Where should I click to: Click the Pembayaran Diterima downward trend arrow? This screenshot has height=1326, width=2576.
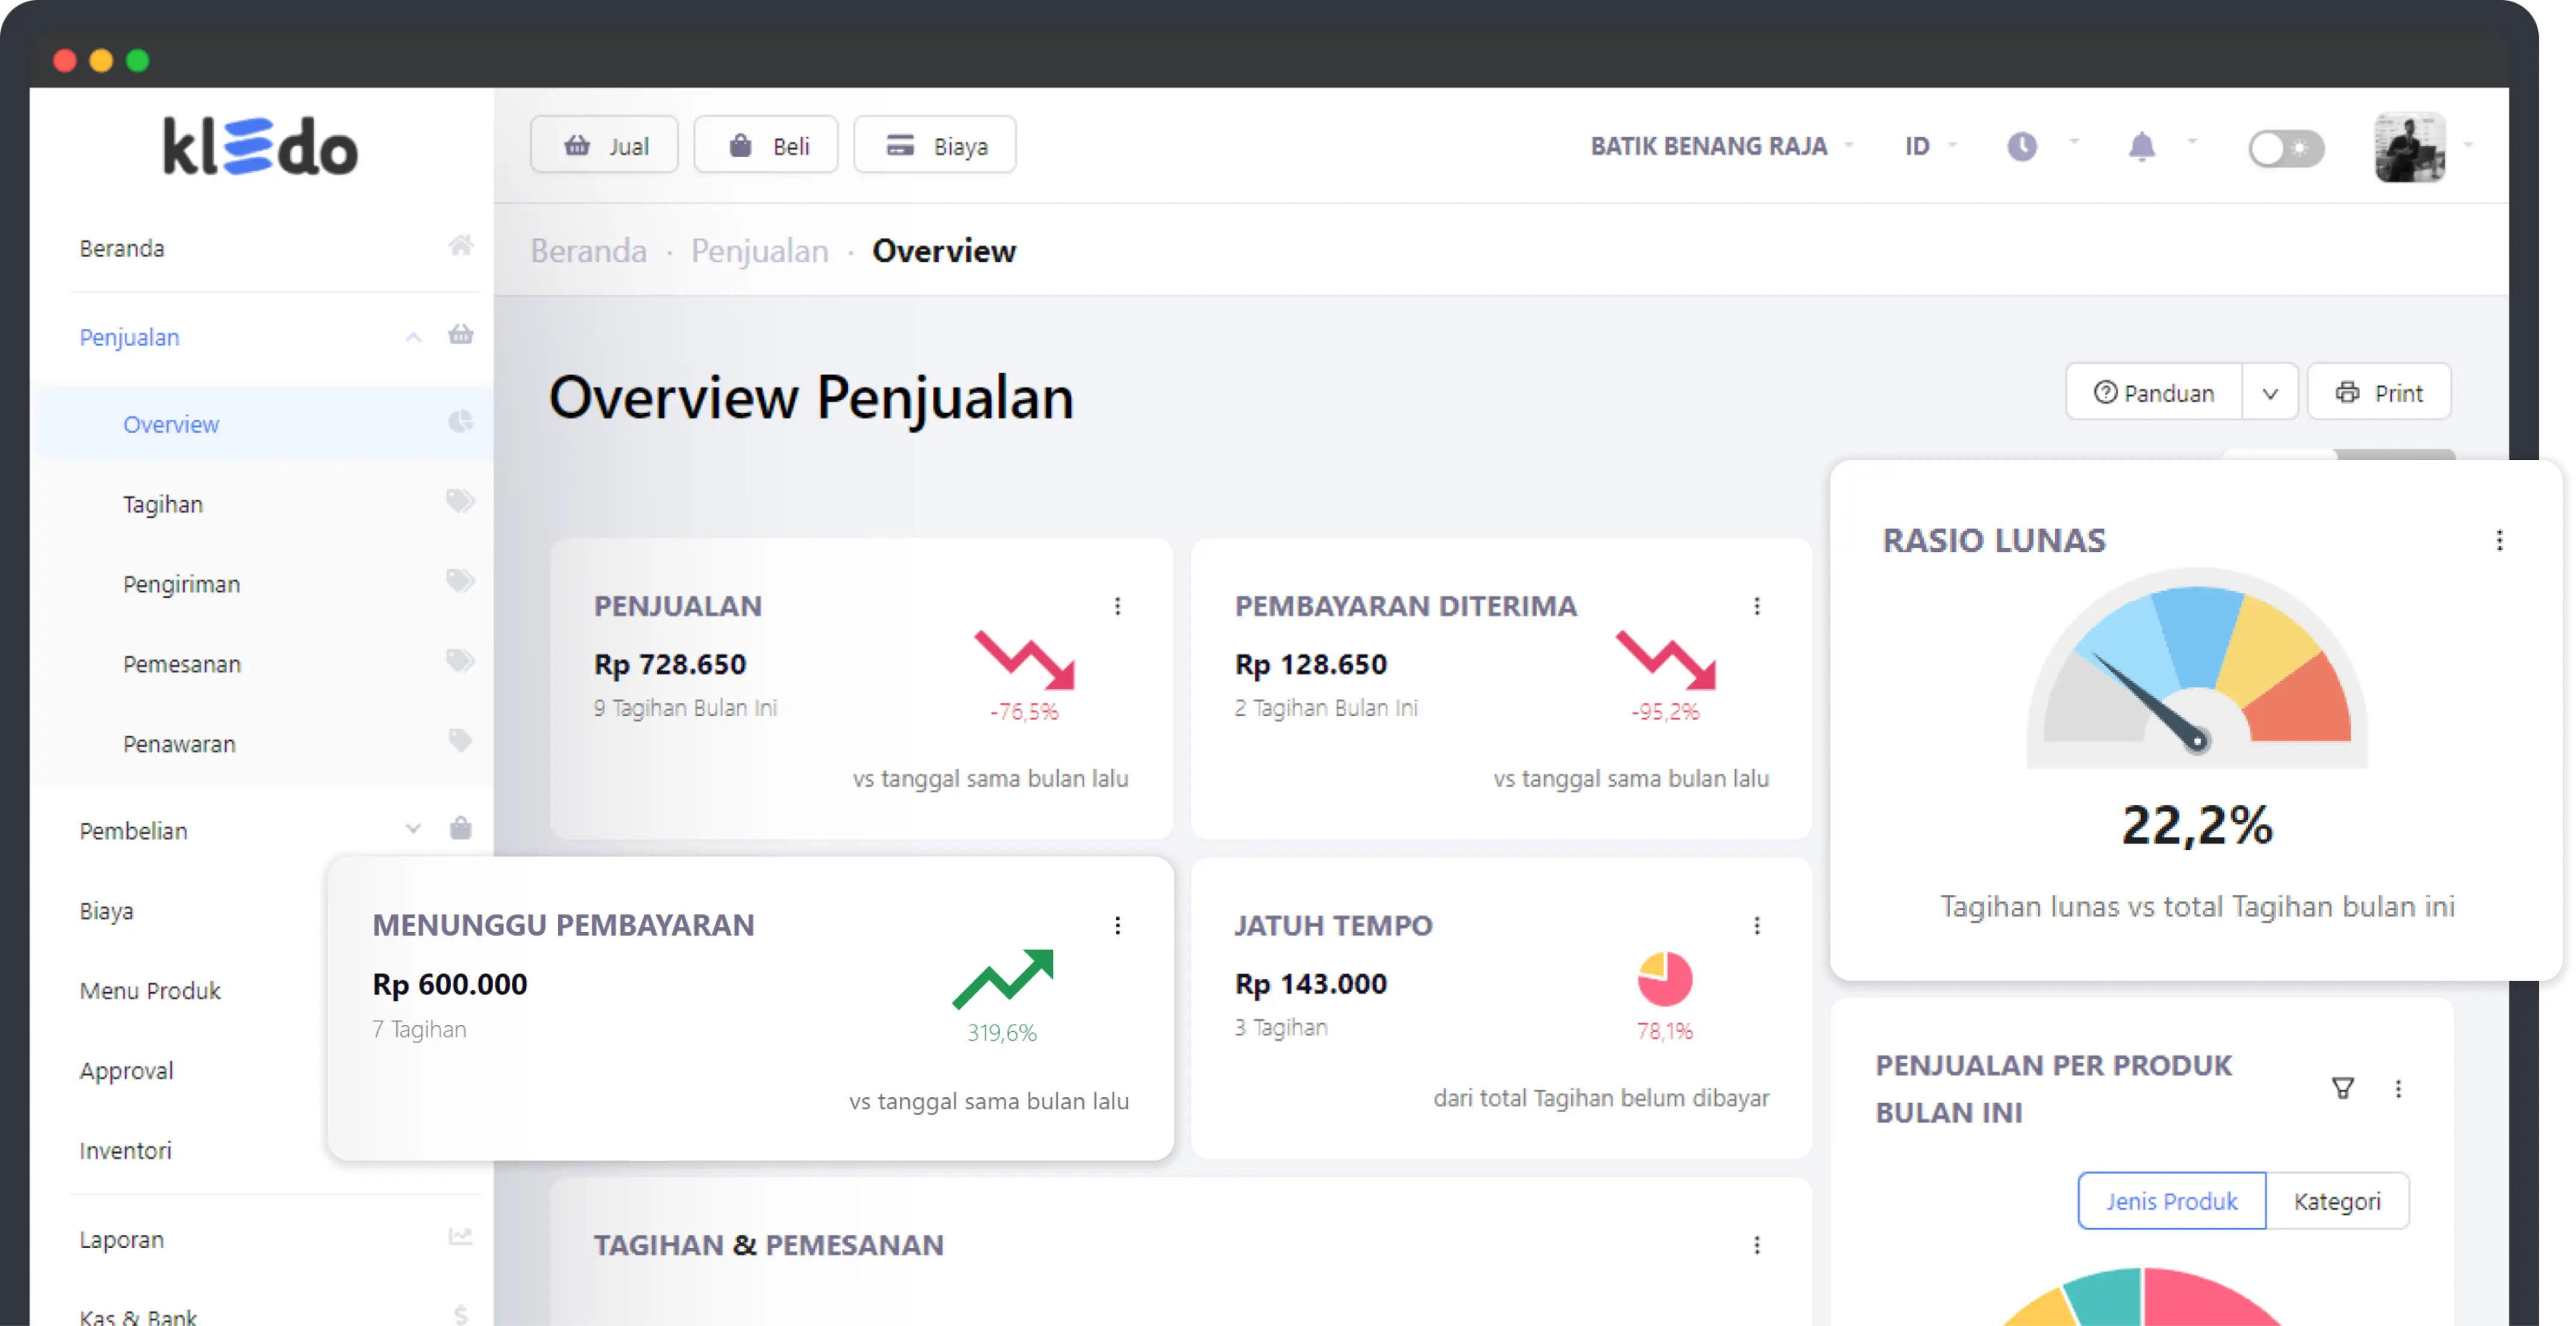click(1665, 660)
